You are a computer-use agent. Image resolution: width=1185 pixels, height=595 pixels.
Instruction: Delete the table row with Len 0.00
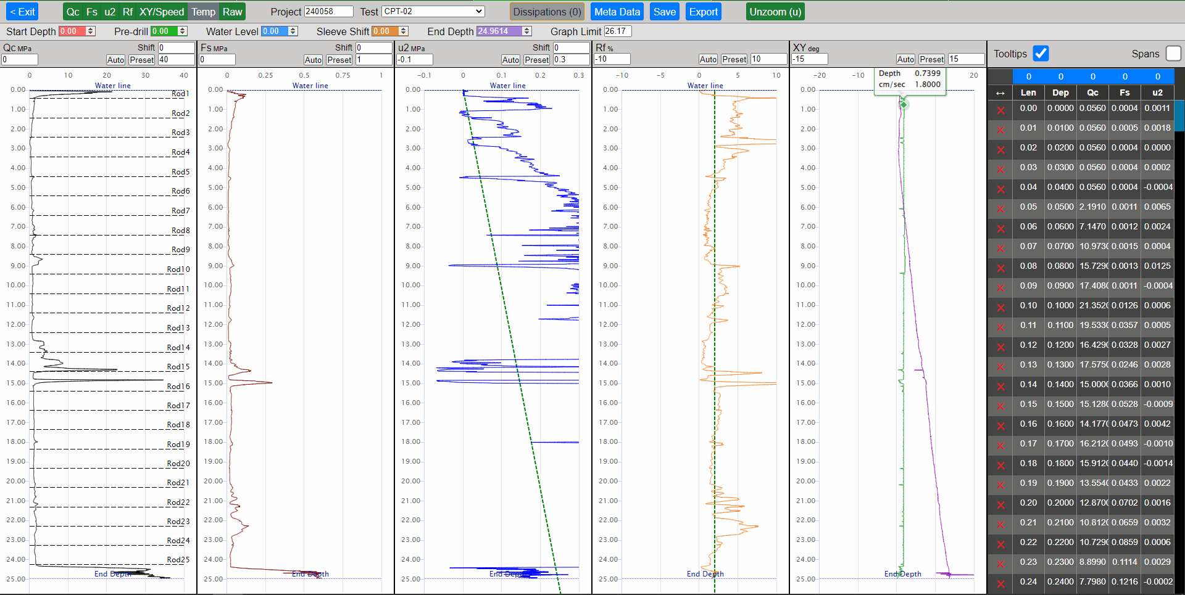tap(1000, 110)
